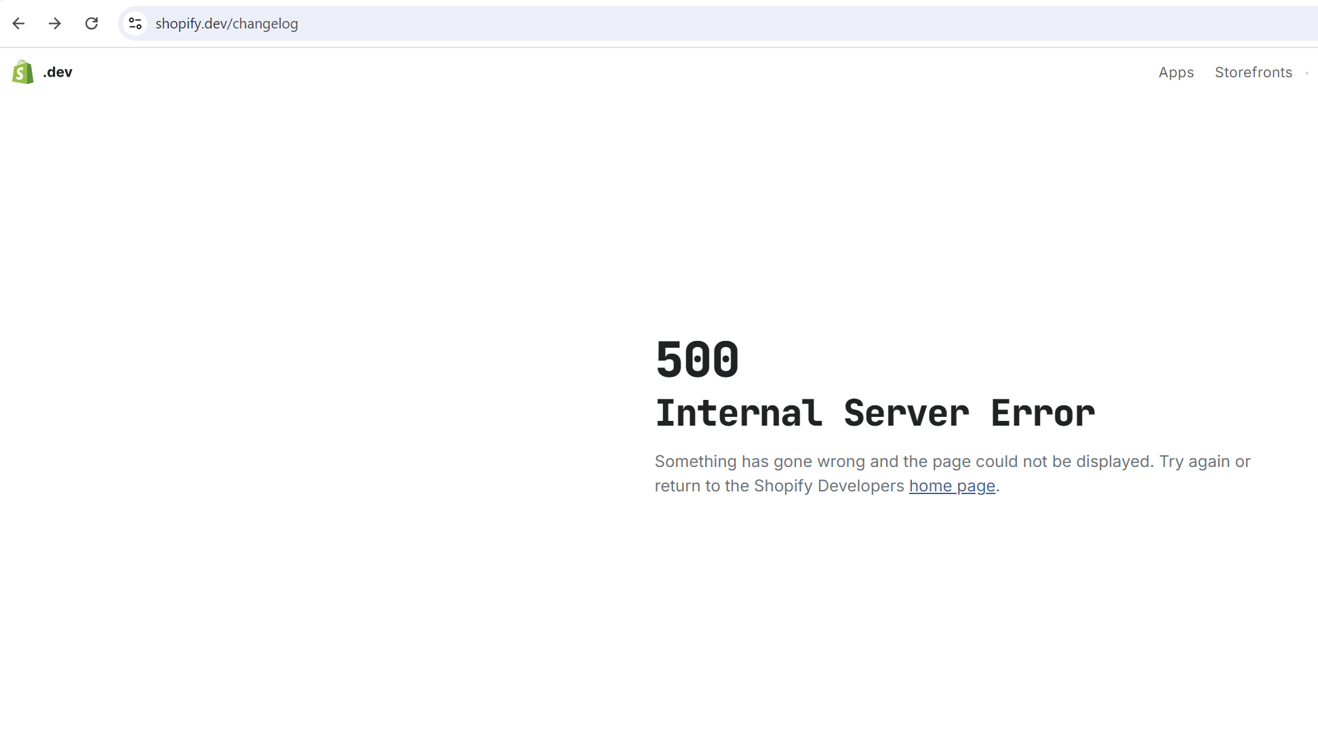The width and height of the screenshot is (1318, 751).
Task: Click empty space in the address bar
Action: coord(746,24)
